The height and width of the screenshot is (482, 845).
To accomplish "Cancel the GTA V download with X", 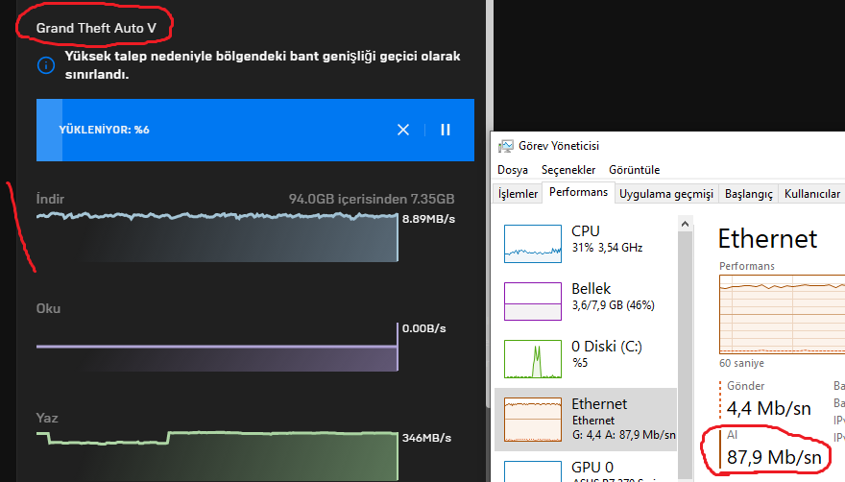I will (x=403, y=130).
